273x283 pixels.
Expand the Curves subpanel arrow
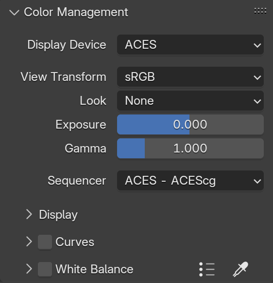[29, 242]
